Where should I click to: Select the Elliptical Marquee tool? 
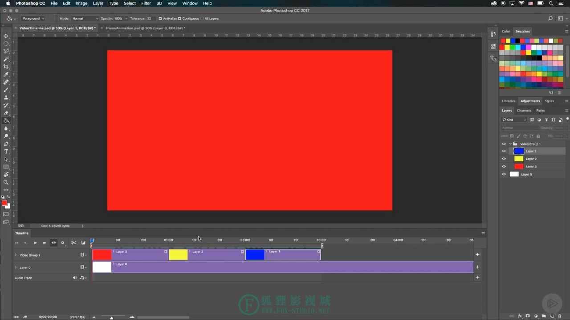[x=6, y=44]
